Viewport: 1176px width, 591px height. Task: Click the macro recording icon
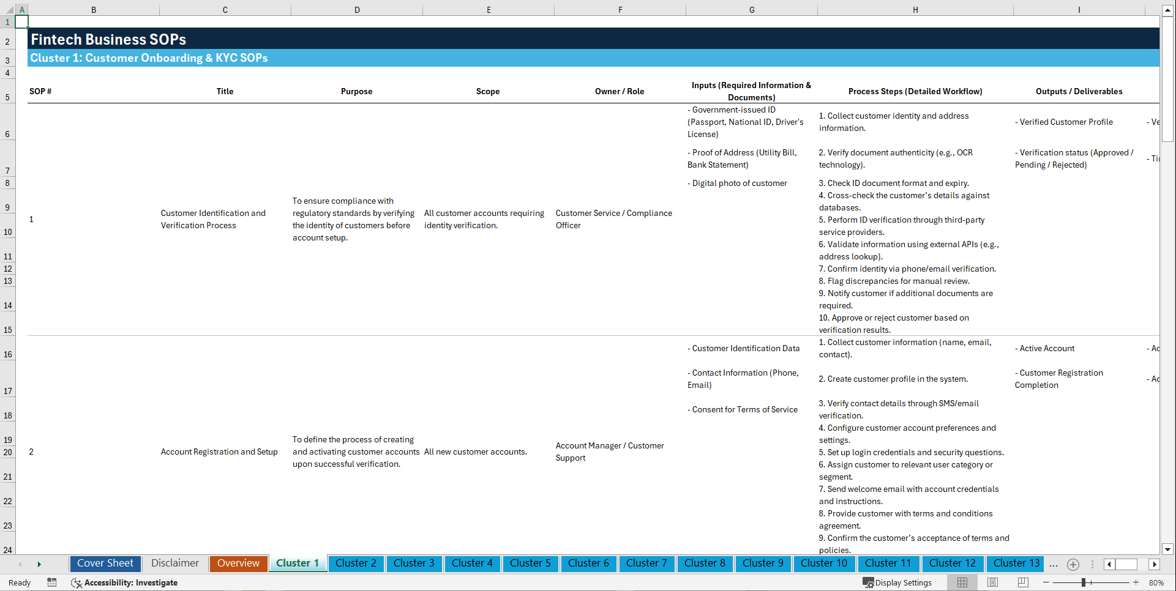(x=52, y=582)
